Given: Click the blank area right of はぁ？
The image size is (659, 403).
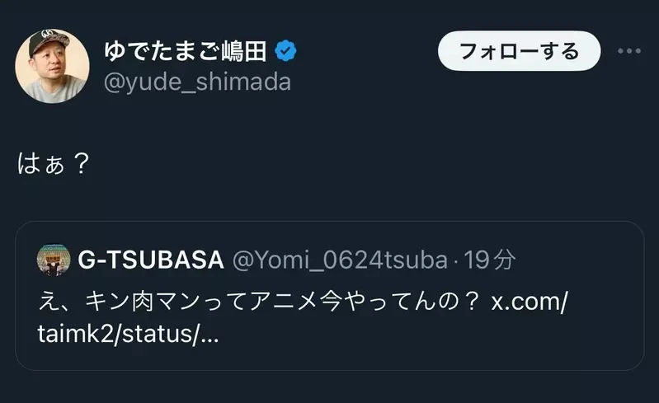Looking at the screenshot, I should pos(330,163).
